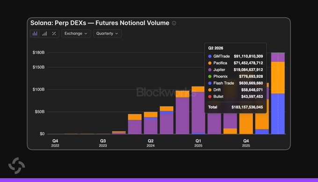The image size is (318, 182).
Task: Click the GMTrade blue legend dot
Action: [x=210, y=57]
